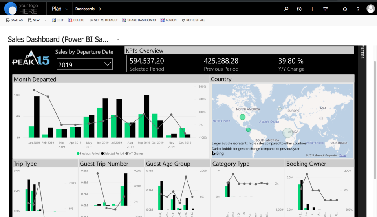
Task: Open the user profile avatar
Action: tap(370, 9)
